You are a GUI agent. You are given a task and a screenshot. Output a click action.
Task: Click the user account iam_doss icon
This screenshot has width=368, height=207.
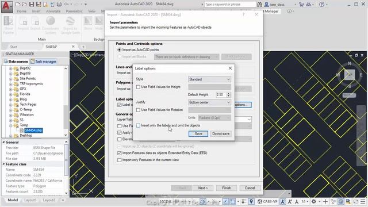click(266, 4)
